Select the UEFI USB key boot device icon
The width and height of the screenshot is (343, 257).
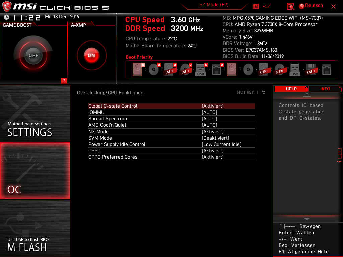201,69
